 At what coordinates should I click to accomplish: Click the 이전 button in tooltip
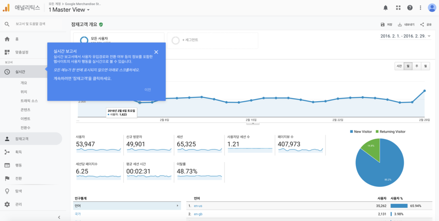[x=148, y=90]
